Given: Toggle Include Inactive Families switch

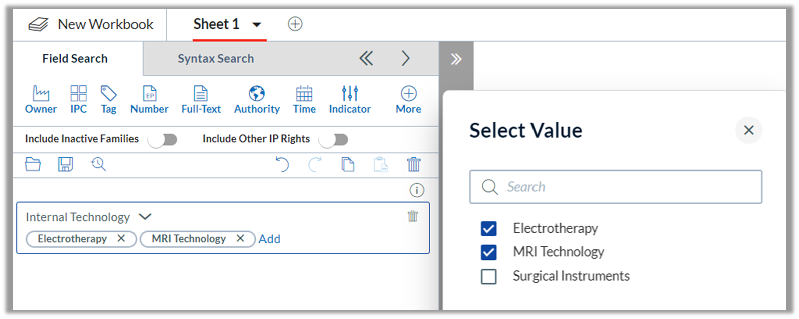Looking at the screenshot, I should click(x=163, y=139).
